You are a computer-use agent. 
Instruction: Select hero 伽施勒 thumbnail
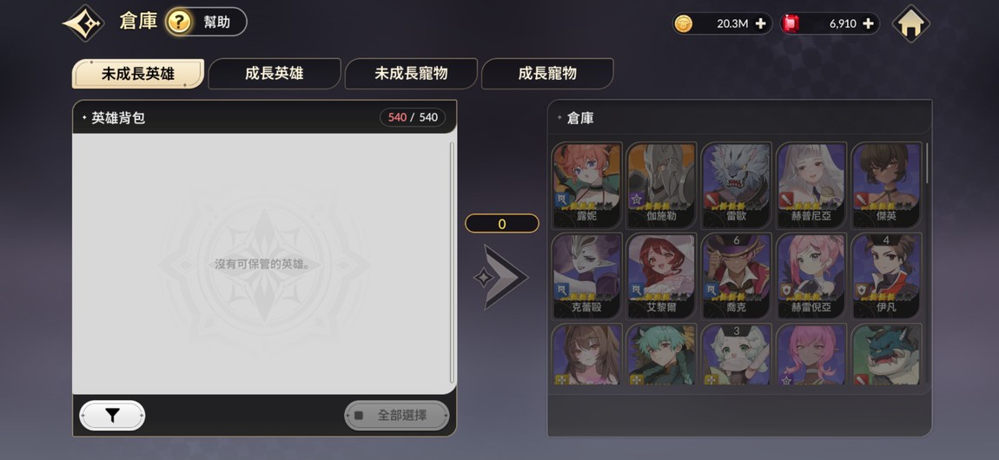(661, 185)
